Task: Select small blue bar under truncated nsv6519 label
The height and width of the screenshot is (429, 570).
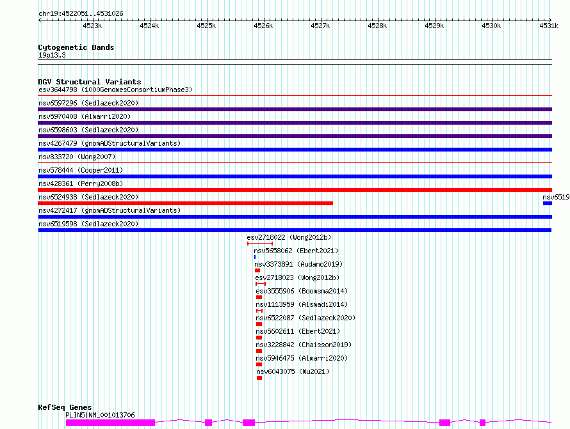Action: click(548, 203)
